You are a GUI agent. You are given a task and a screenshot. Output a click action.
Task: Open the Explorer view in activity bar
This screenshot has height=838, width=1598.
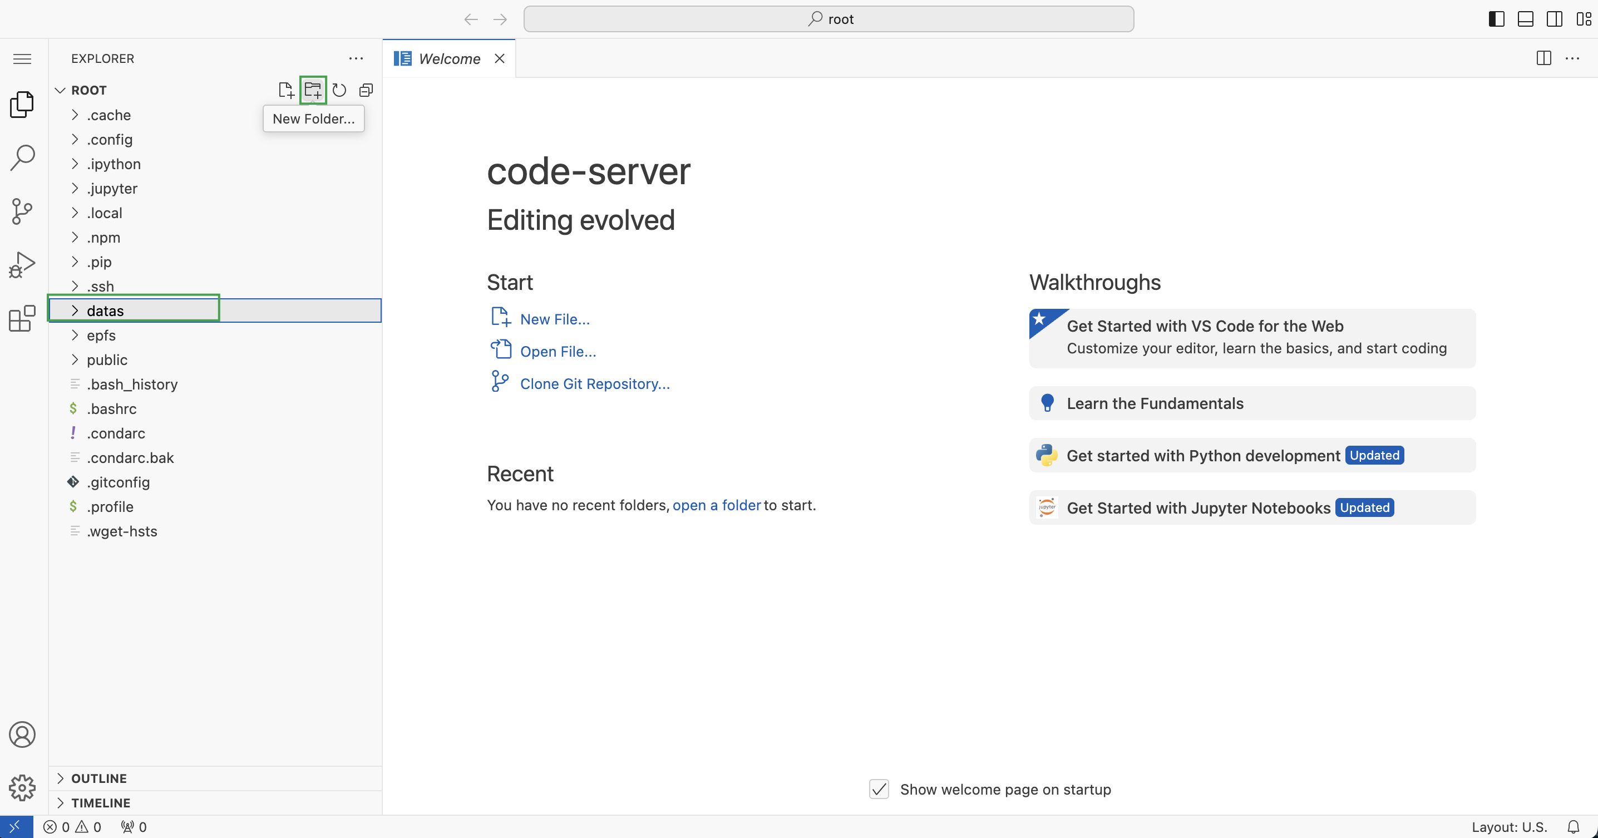[x=22, y=104]
